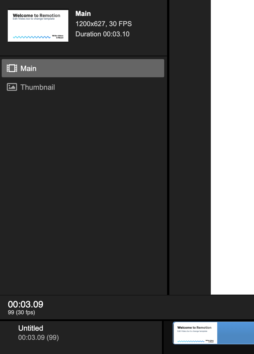Click the vertical divider between sidebar and canvas

168,147
